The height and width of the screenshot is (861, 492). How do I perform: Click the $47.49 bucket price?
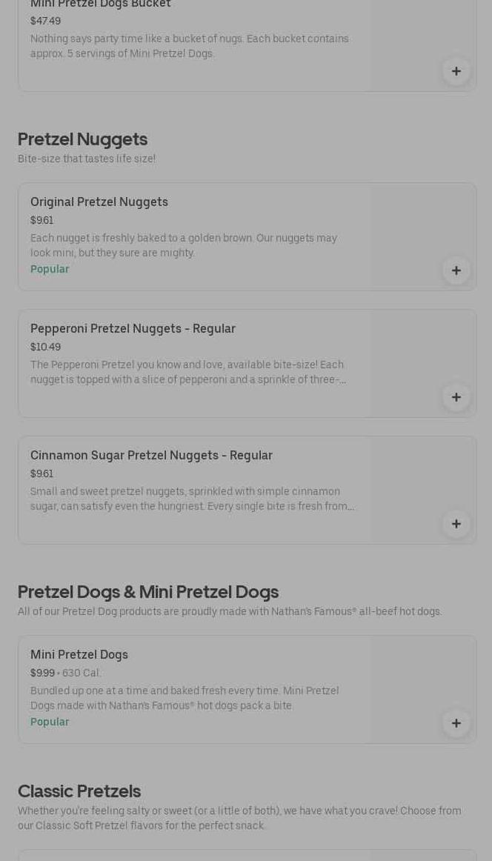pos(45,21)
